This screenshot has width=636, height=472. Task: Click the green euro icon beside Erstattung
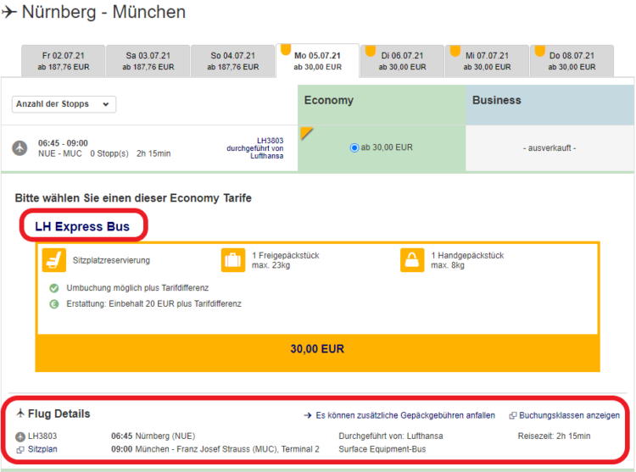pos(54,304)
